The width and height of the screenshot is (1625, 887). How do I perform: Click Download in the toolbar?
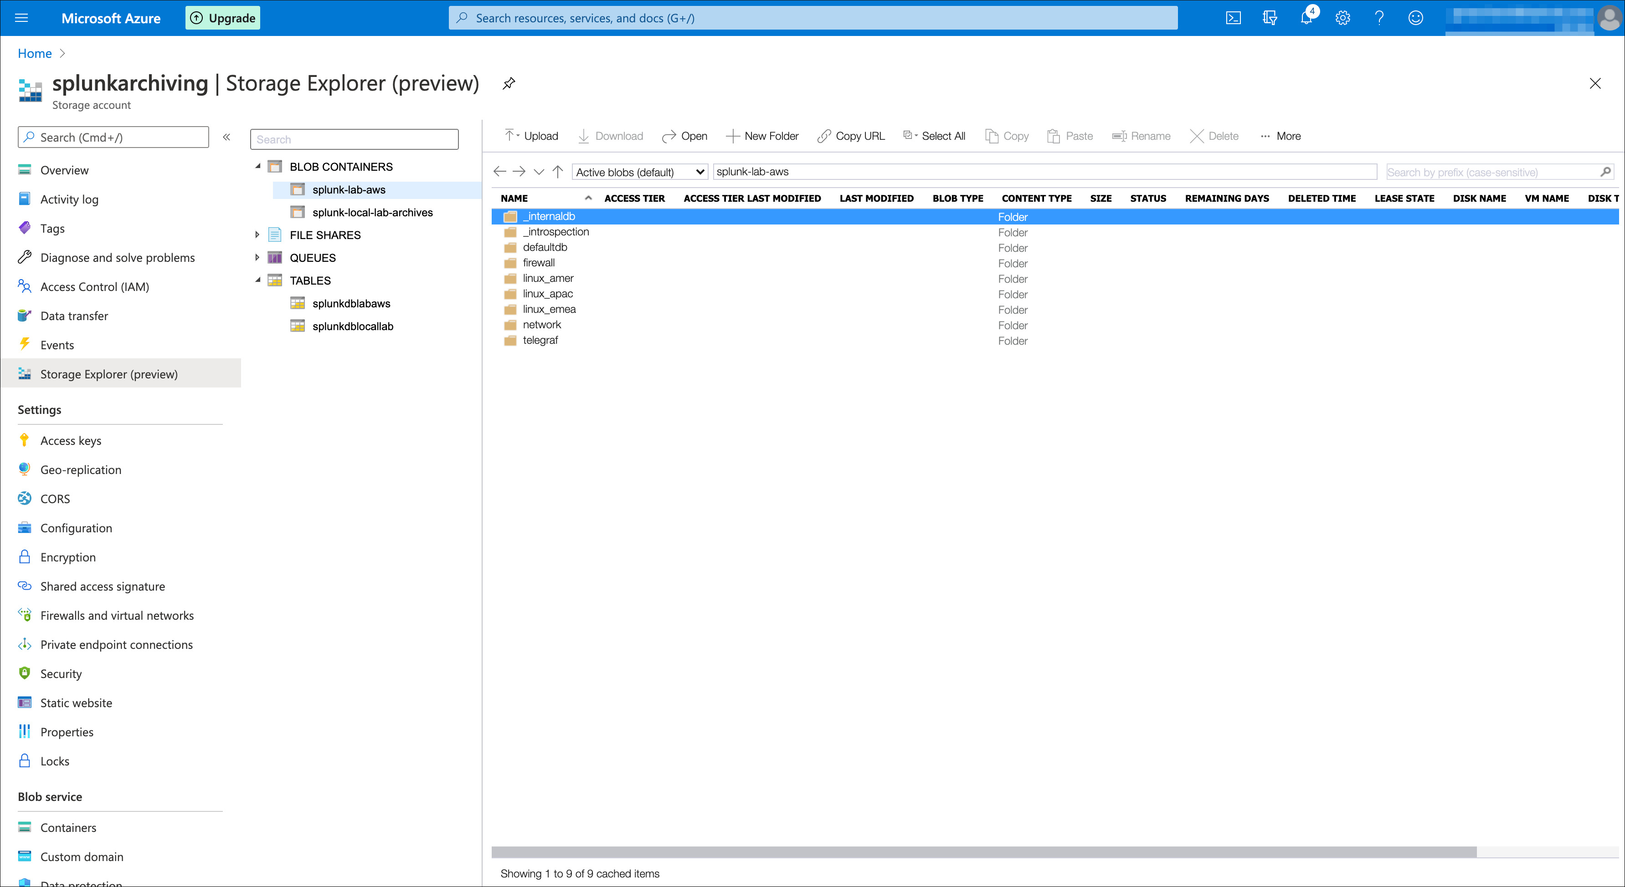[x=611, y=136]
